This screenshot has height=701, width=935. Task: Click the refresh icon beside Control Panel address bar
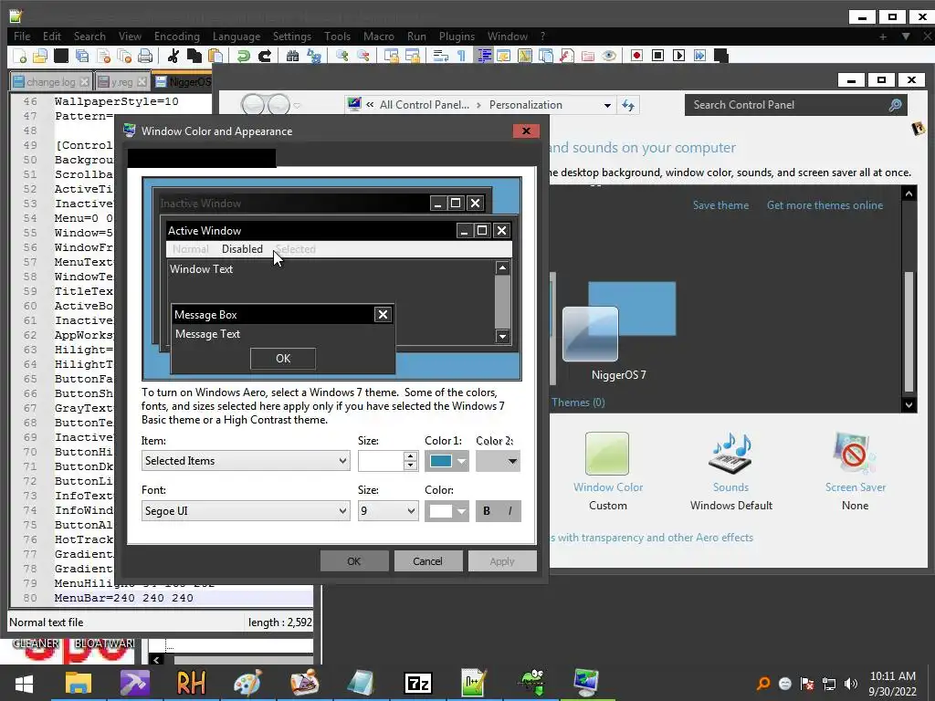628,105
